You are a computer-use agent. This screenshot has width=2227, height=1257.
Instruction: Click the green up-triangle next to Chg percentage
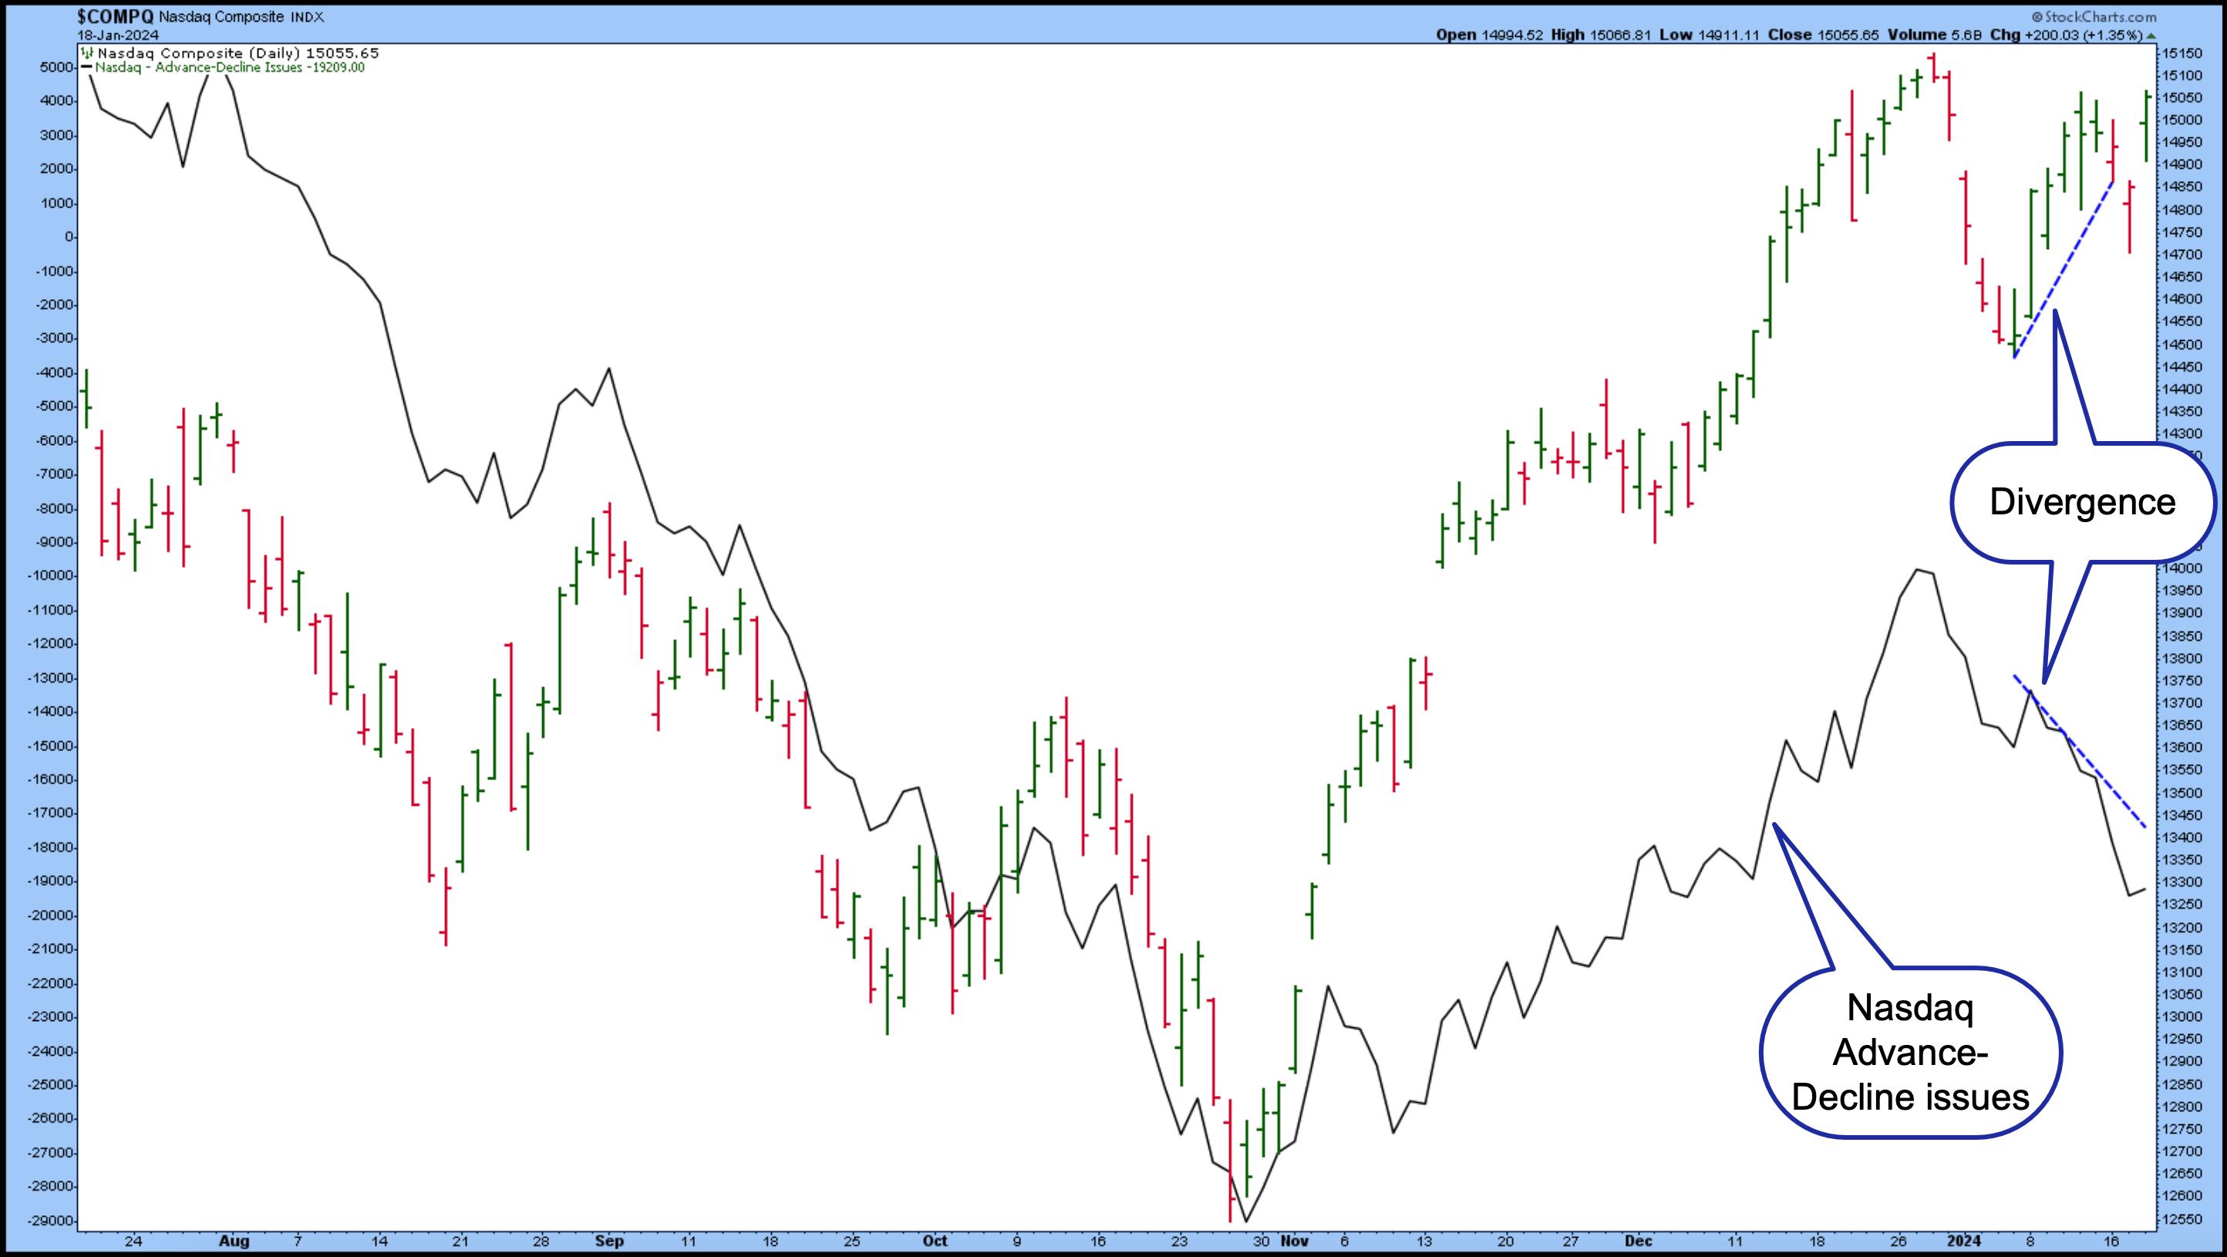2151,35
